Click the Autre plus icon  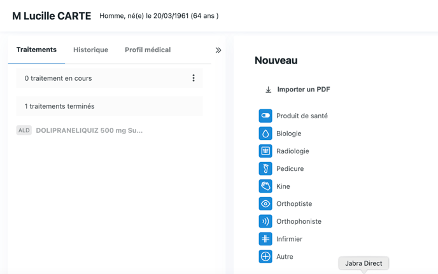pyautogui.click(x=265, y=257)
